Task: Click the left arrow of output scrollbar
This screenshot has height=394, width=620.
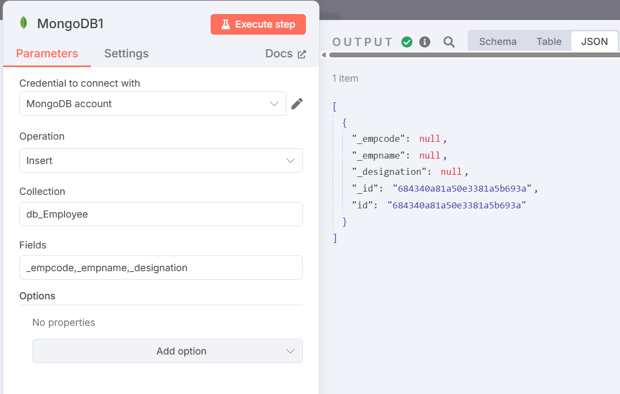Action: [x=324, y=55]
